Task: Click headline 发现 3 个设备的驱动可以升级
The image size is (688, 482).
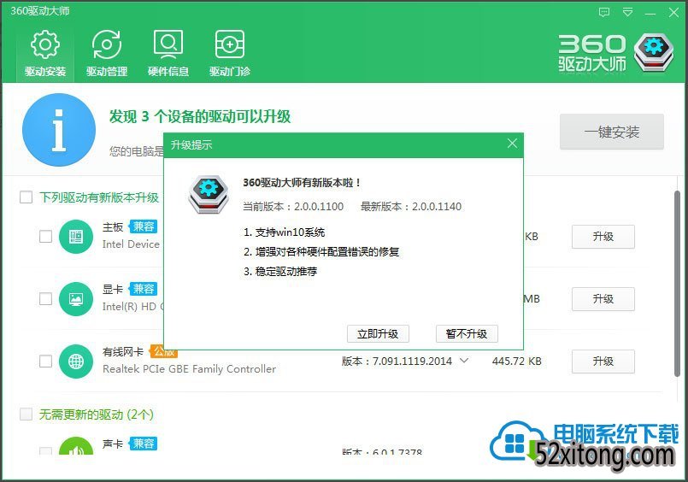Action: tap(200, 116)
